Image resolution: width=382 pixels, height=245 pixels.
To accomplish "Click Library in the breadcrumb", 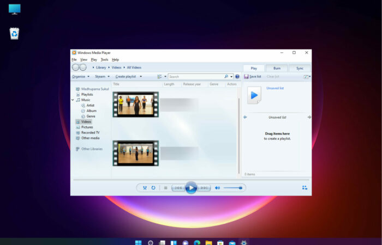I will click(101, 68).
